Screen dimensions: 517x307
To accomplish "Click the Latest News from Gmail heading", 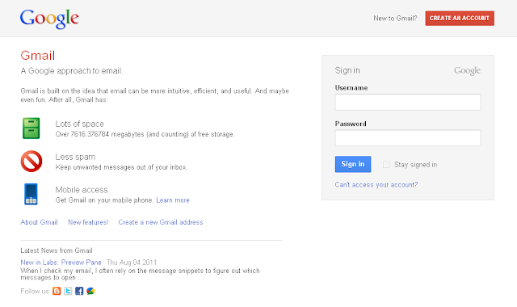I will (57, 250).
